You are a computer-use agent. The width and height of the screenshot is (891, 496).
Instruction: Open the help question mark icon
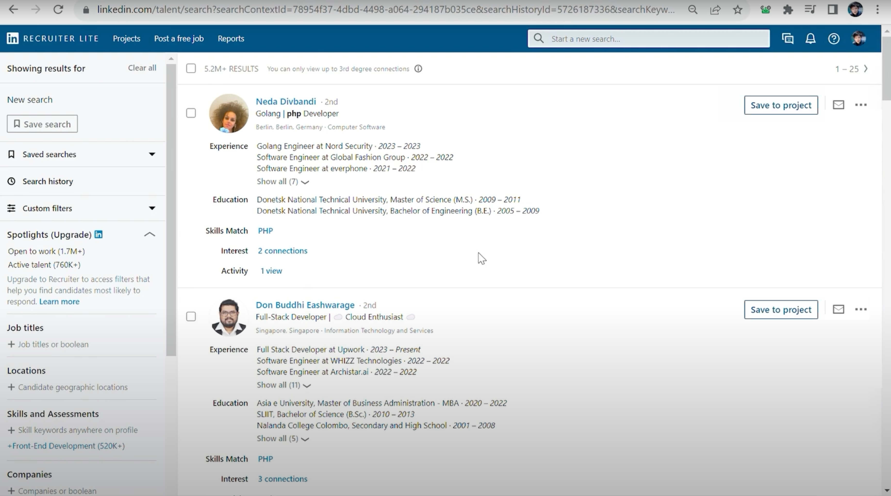click(x=834, y=38)
